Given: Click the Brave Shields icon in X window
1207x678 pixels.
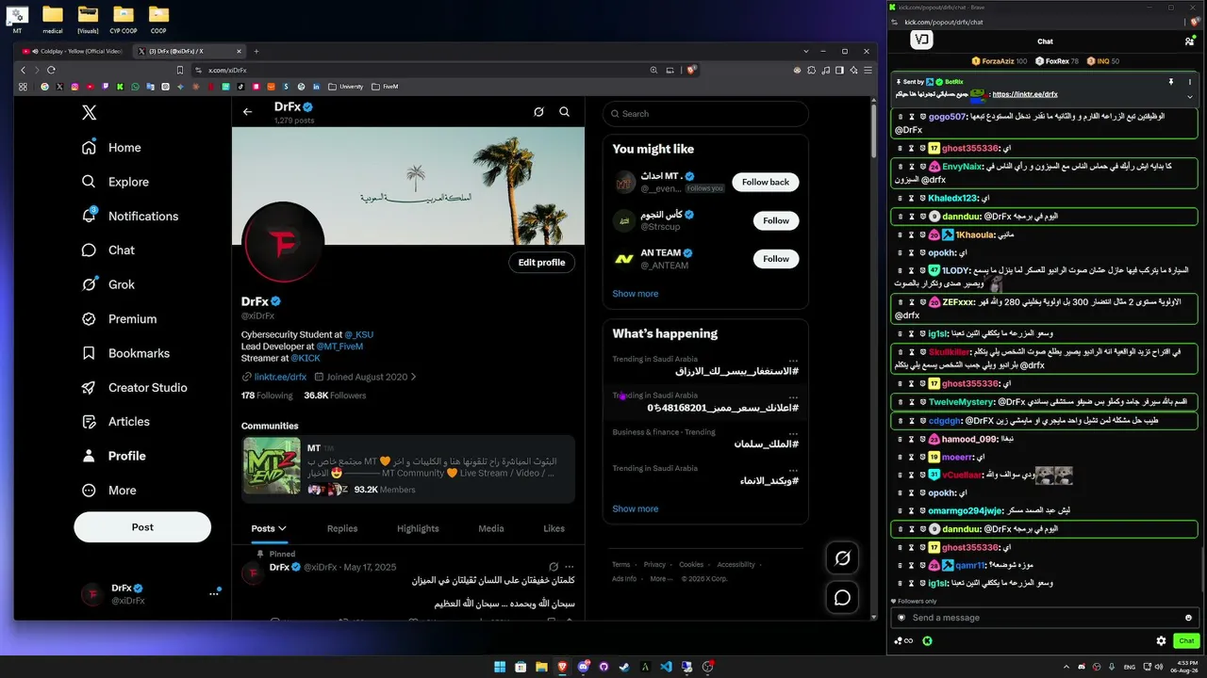Looking at the screenshot, I should [691, 70].
